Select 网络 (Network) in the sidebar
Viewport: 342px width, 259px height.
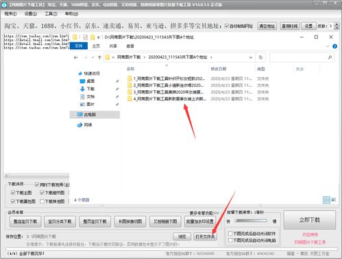point(88,125)
